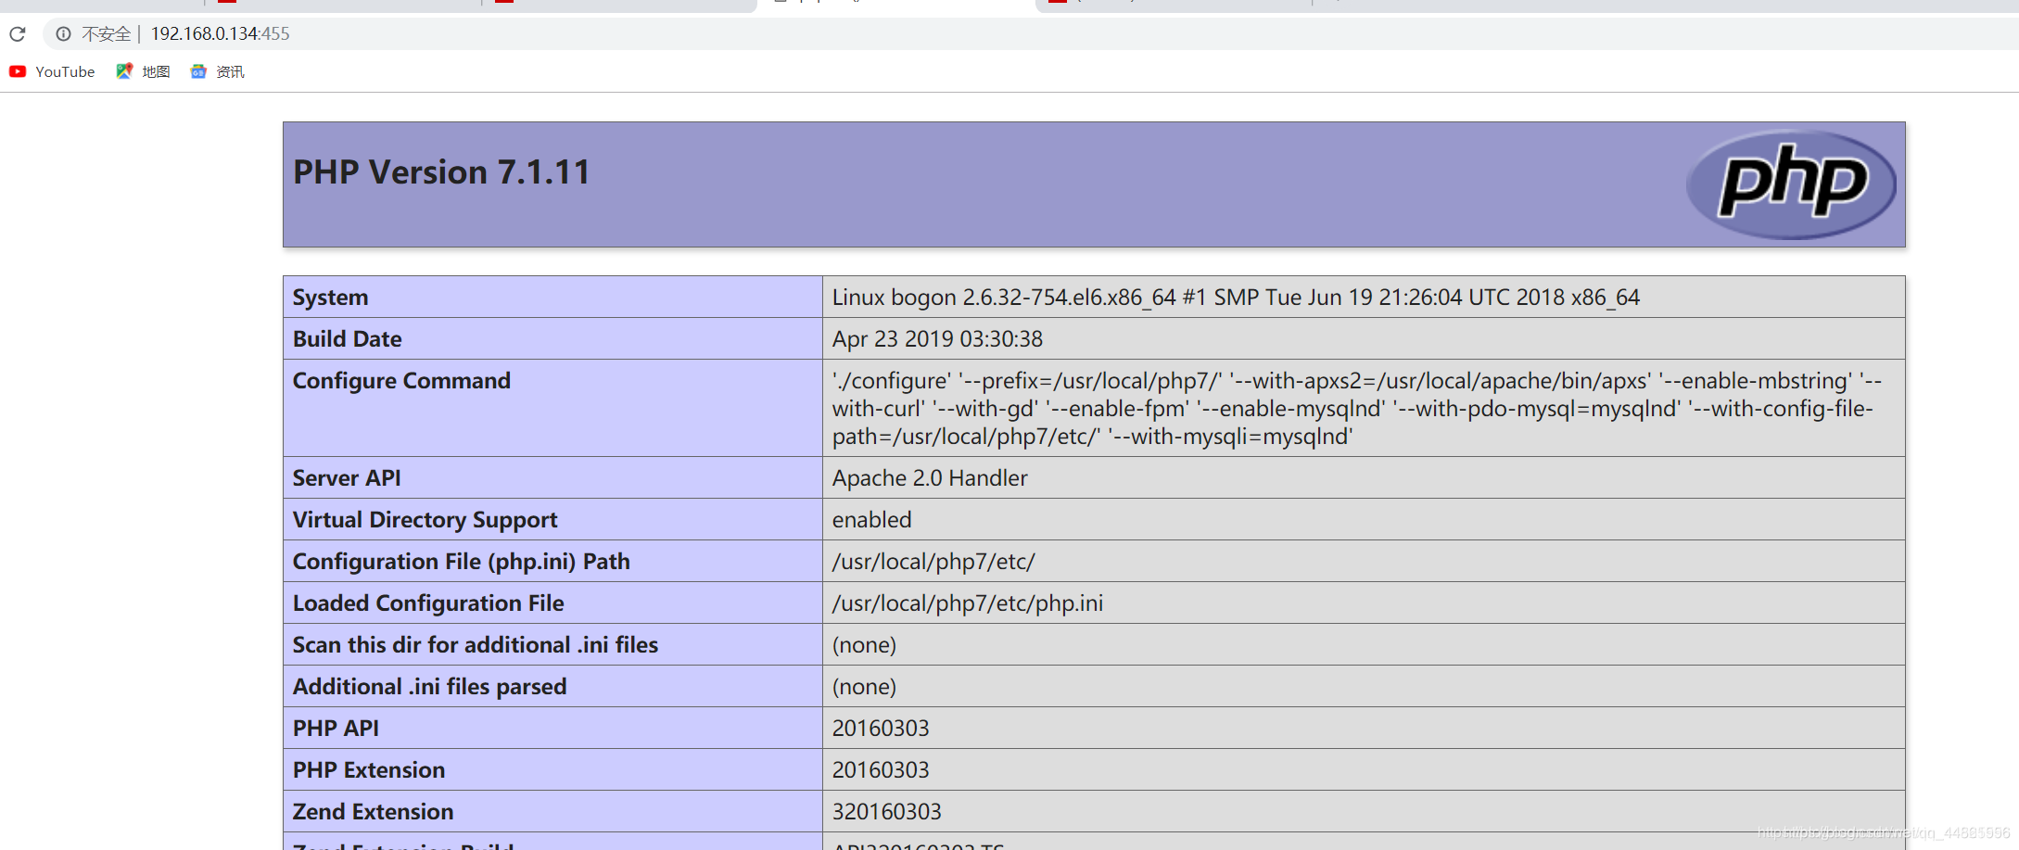Click the ./configure command value text
2019x850 pixels.
click(x=1356, y=409)
